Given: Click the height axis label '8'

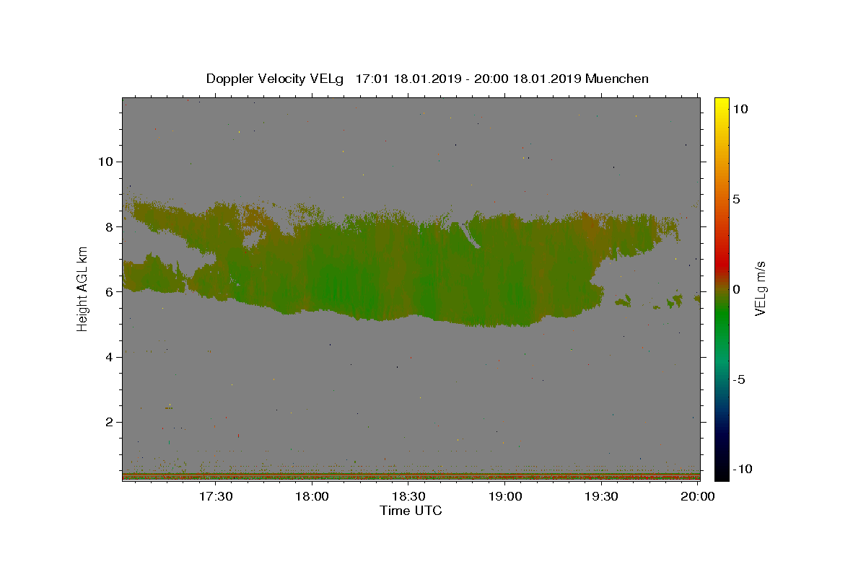Looking at the screenshot, I should [x=108, y=226].
